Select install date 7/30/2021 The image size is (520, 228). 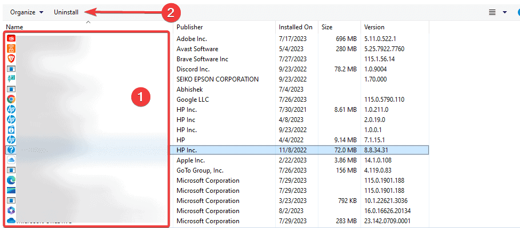[293, 109]
